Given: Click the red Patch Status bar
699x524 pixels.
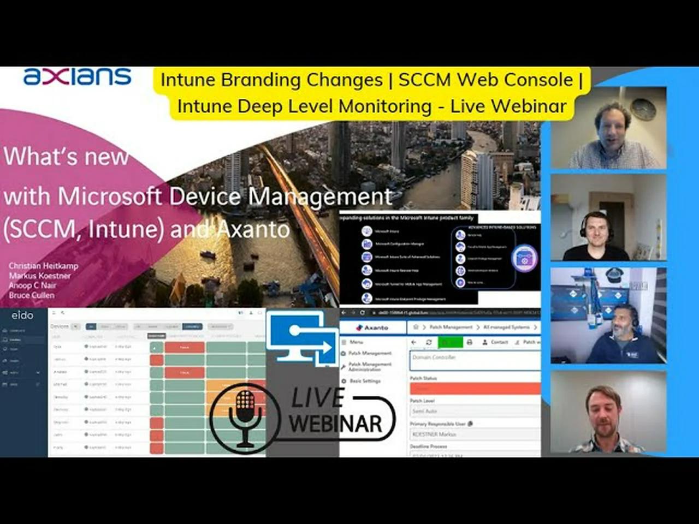Looking at the screenshot, I should 475,388.
